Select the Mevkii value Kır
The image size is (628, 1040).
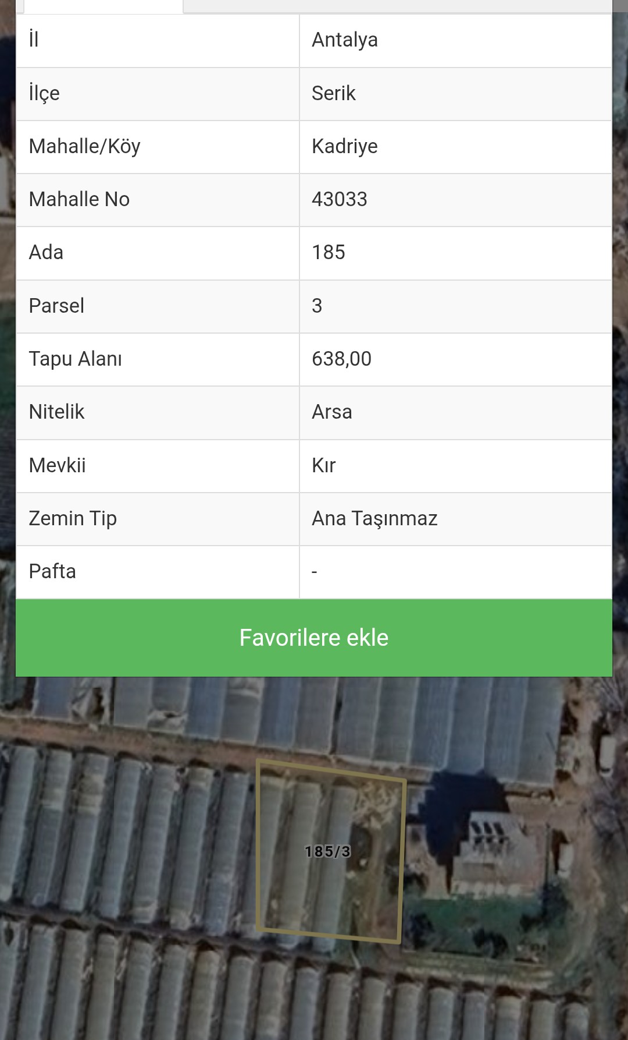(x=324, y=465)
